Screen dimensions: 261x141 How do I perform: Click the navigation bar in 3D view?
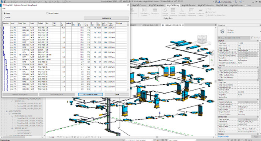coord(212,58)
